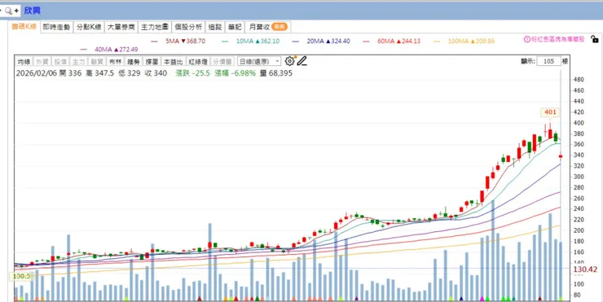Viewport: 603px width, 302px height.
Task: Switch to the 月營收 tab
Action: pyautogui.click(x=267, y=27)
